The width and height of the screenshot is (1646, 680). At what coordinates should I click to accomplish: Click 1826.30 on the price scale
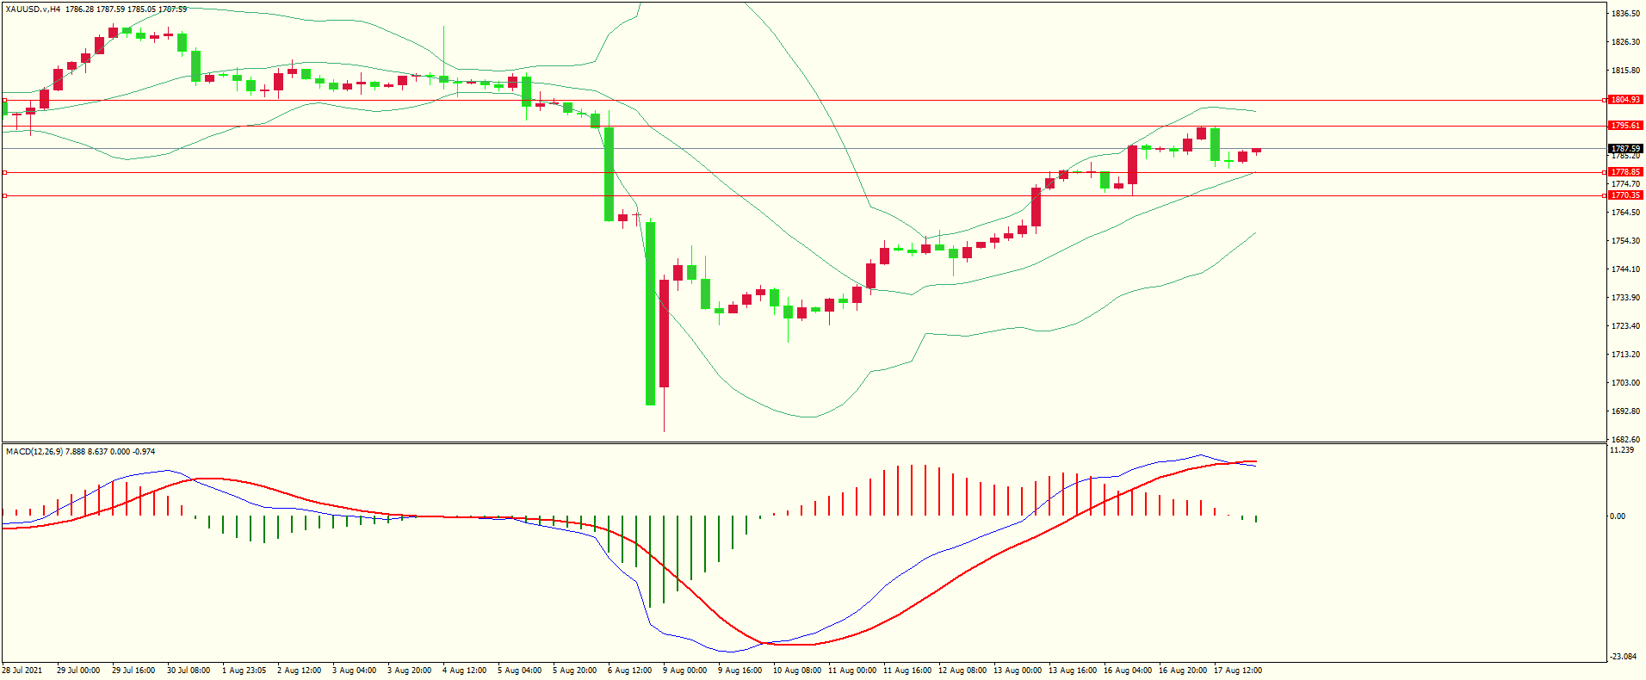tap(1625, 42)
